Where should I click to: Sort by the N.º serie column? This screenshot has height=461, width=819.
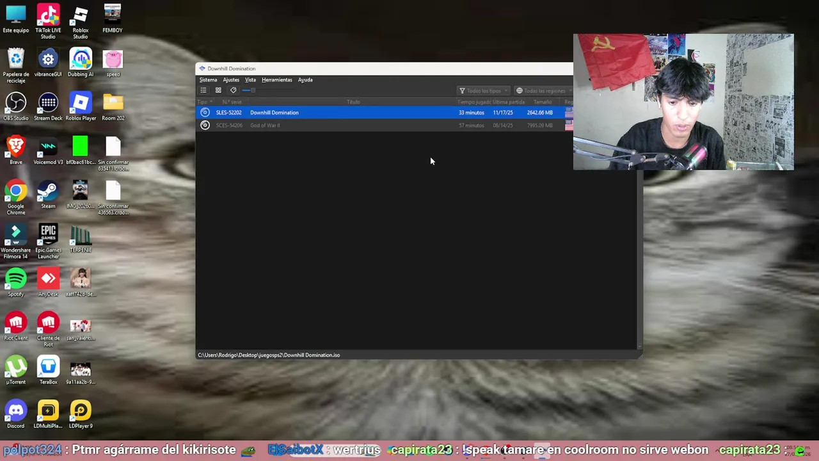coord(232,102)
